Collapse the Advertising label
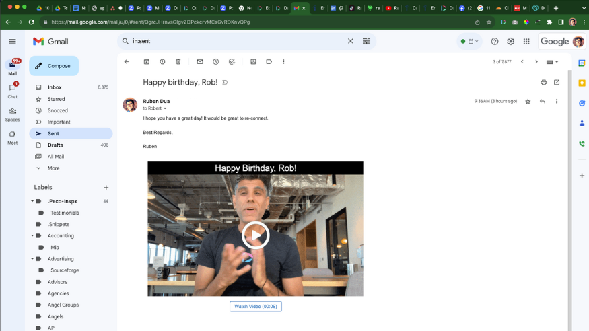The image size is (589, 331). [32, 259]
